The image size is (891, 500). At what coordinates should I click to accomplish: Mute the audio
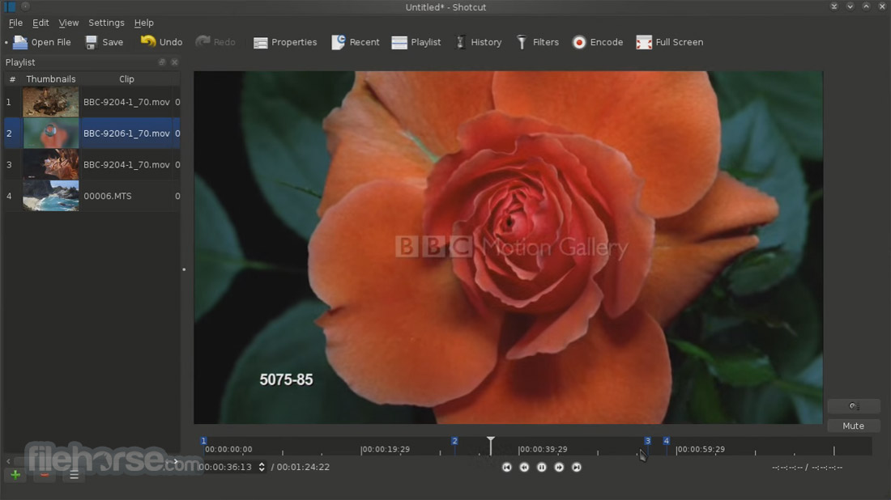coord(854,426)
